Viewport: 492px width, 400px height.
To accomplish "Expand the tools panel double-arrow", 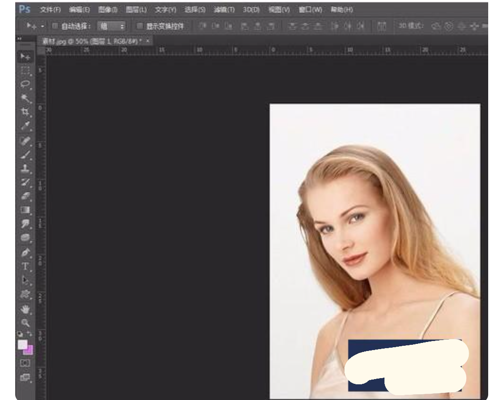I will (x=20, y=39).
